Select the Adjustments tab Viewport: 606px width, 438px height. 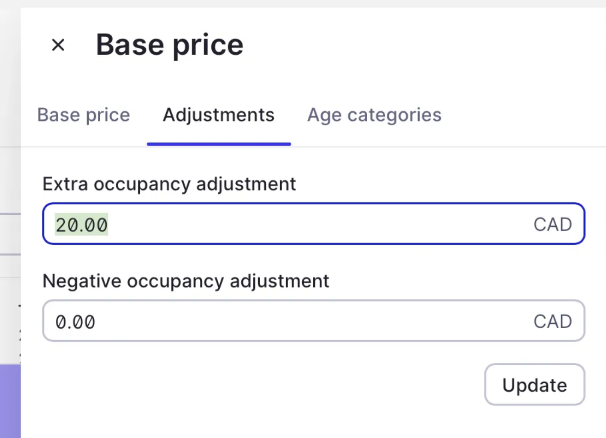tap(219, 115)
